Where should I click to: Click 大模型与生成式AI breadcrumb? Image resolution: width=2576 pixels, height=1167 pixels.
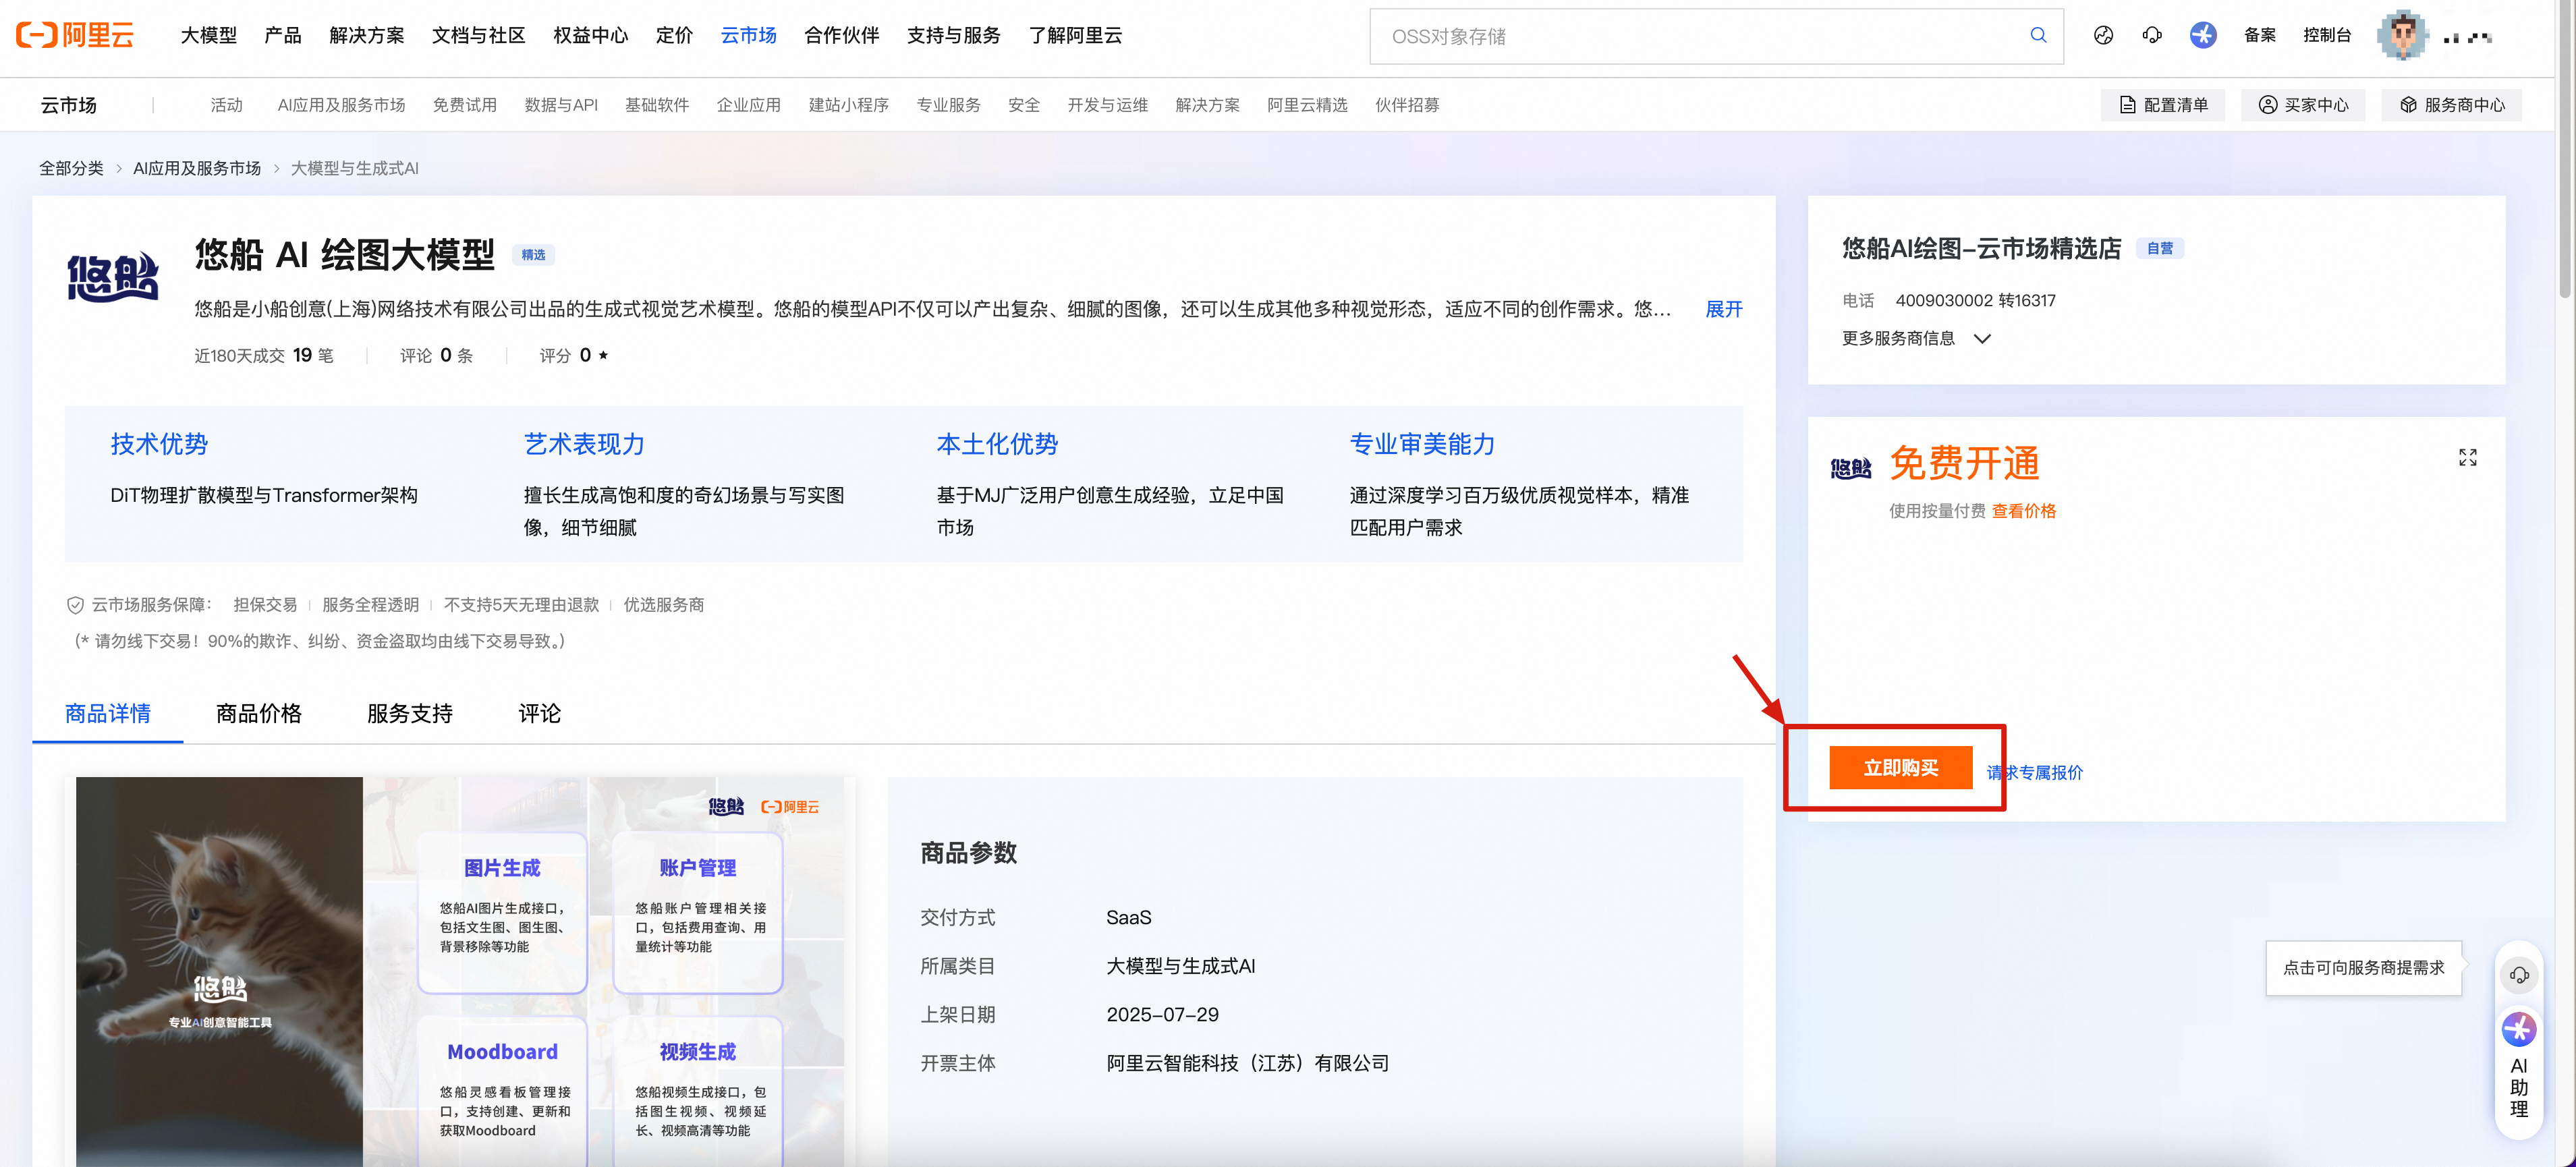pyautogui.click(x=354, y=168)
